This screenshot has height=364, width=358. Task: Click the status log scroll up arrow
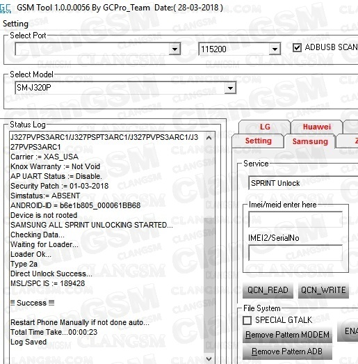209,138
